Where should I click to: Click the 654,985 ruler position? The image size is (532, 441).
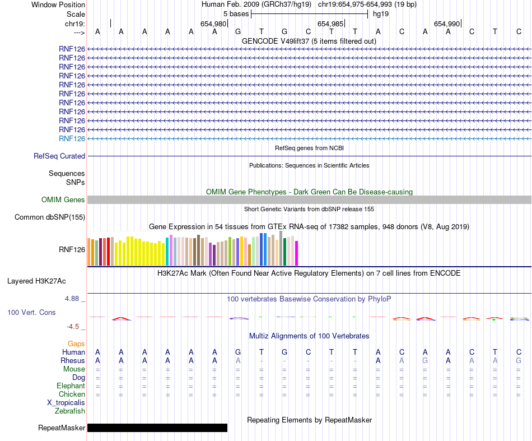coord(330,24)
